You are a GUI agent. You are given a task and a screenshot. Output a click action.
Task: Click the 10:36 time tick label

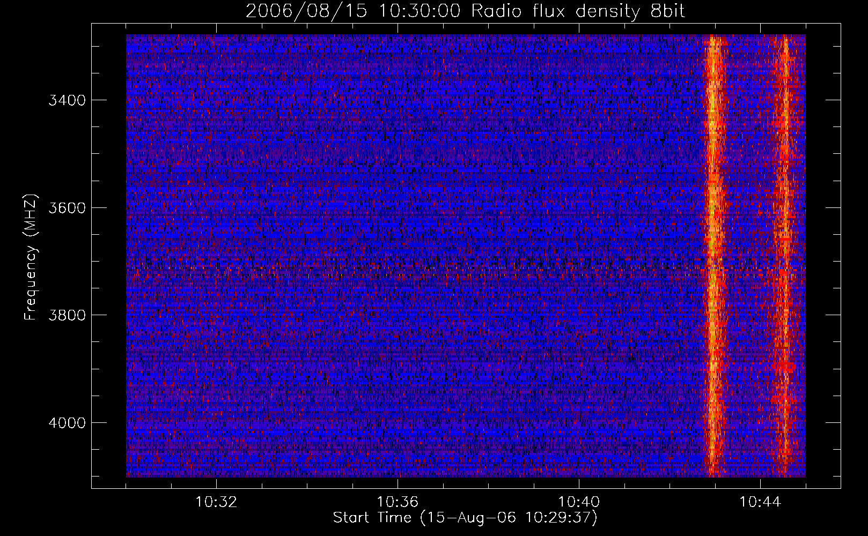(398, 502)
